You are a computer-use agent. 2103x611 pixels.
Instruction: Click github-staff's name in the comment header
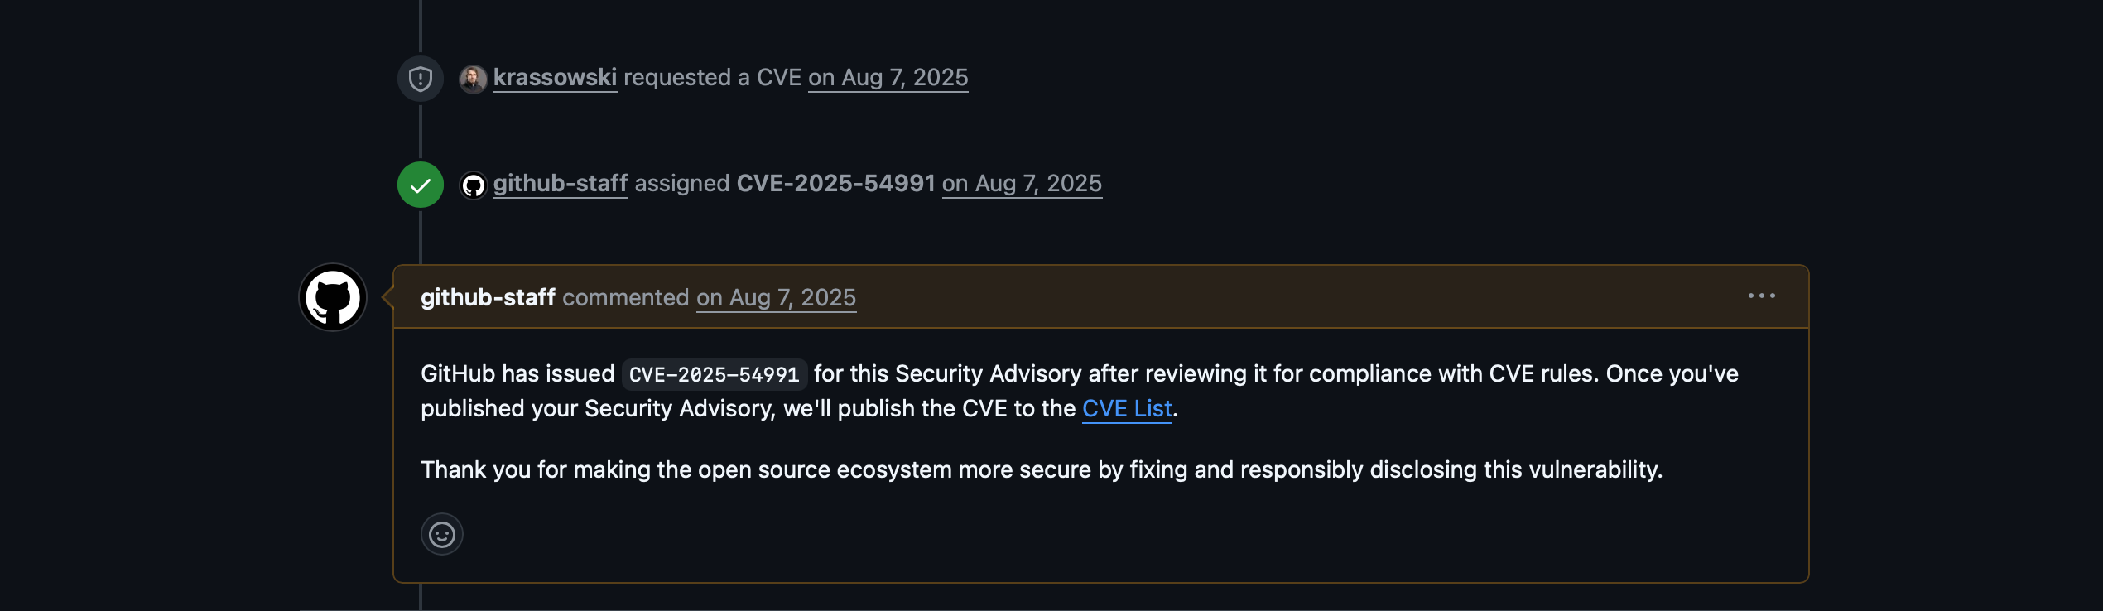pyautogui.click(x=487, y=297)
